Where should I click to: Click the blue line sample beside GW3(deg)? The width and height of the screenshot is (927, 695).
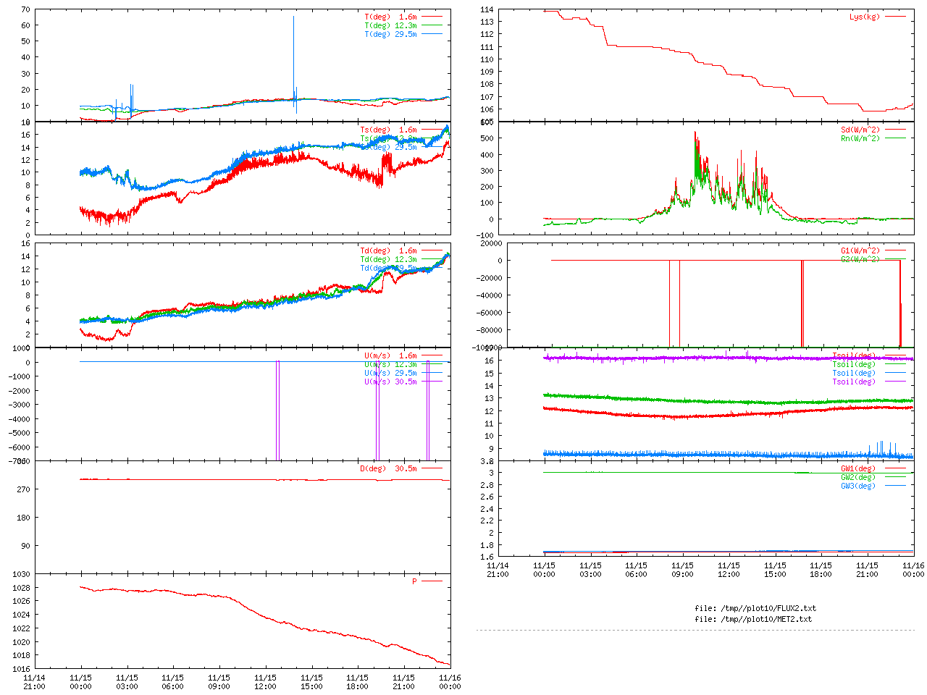895,486
